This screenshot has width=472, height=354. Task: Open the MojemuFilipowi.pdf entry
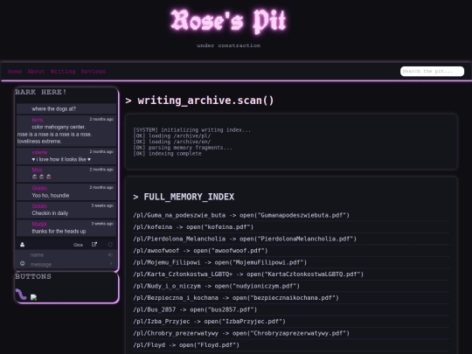(x=219, y=262)
